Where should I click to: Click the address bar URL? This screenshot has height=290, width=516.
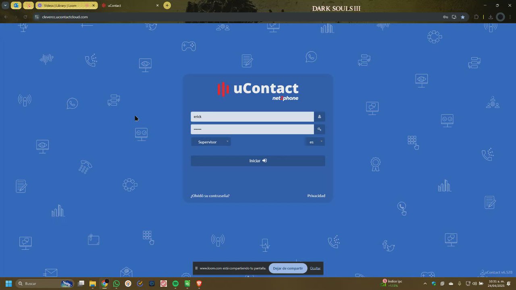(x=65, y=17)
